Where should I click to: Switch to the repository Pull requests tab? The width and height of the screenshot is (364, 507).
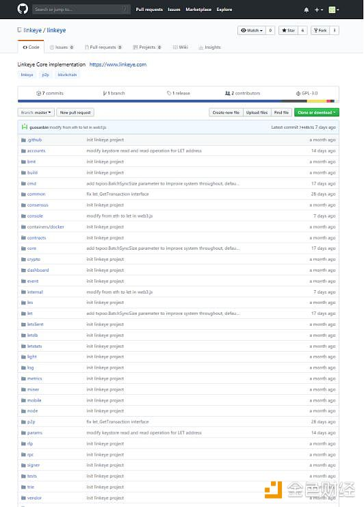coord(103,47)
